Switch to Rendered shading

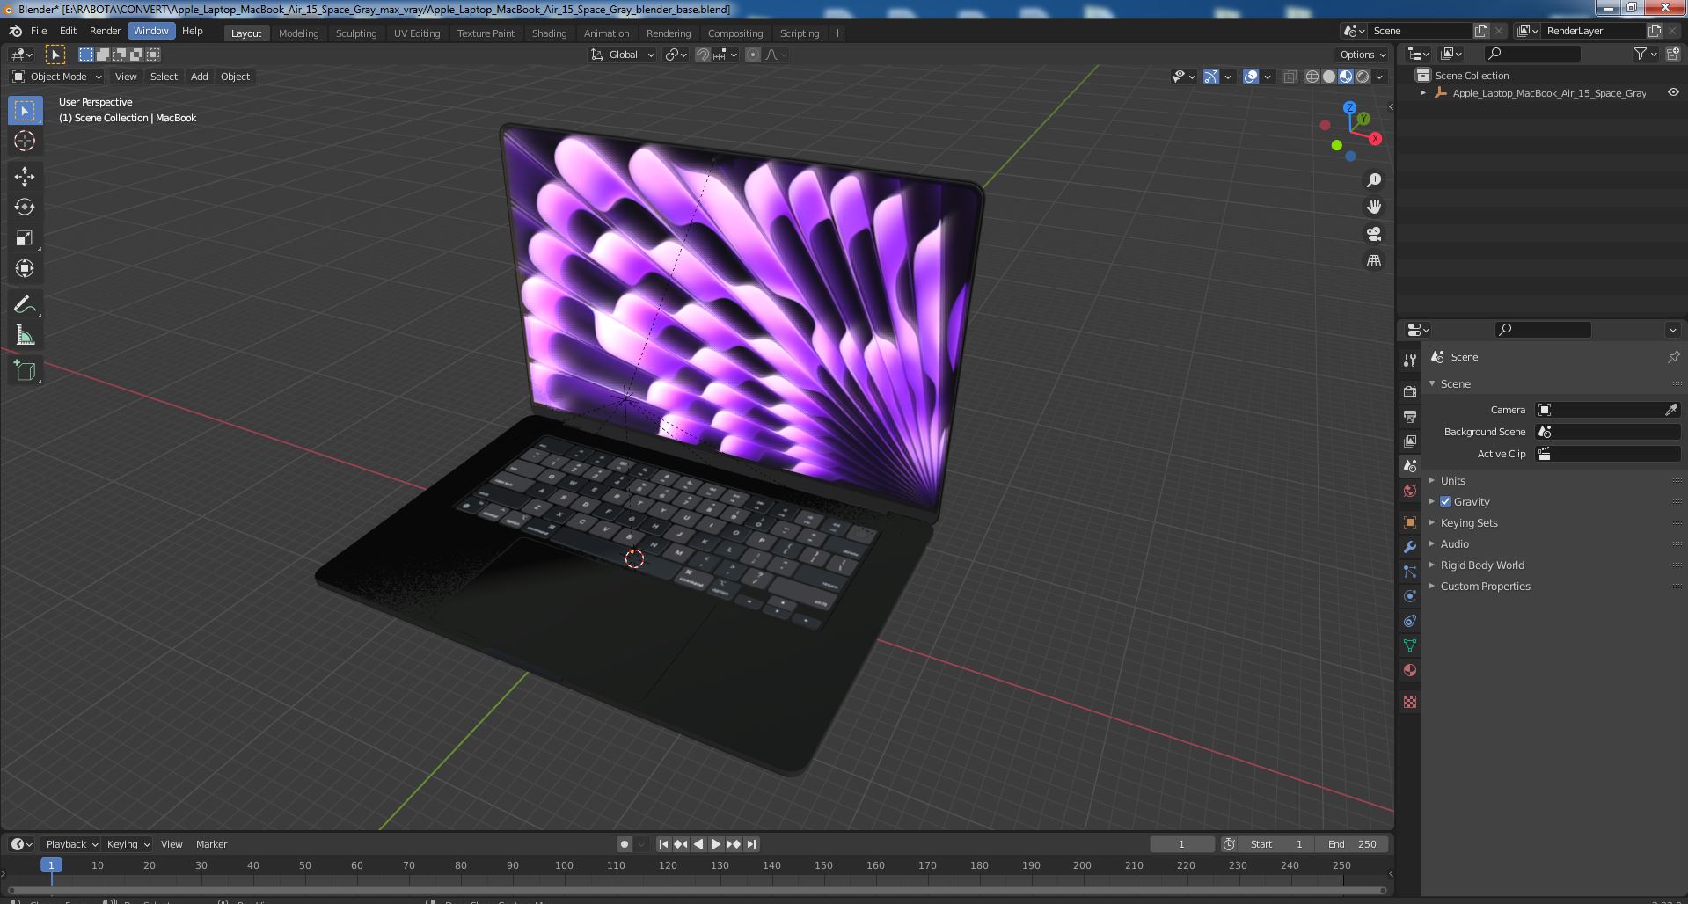tap(1363, 77)
